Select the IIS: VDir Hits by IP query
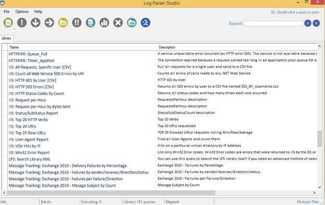 pos(25,146)
